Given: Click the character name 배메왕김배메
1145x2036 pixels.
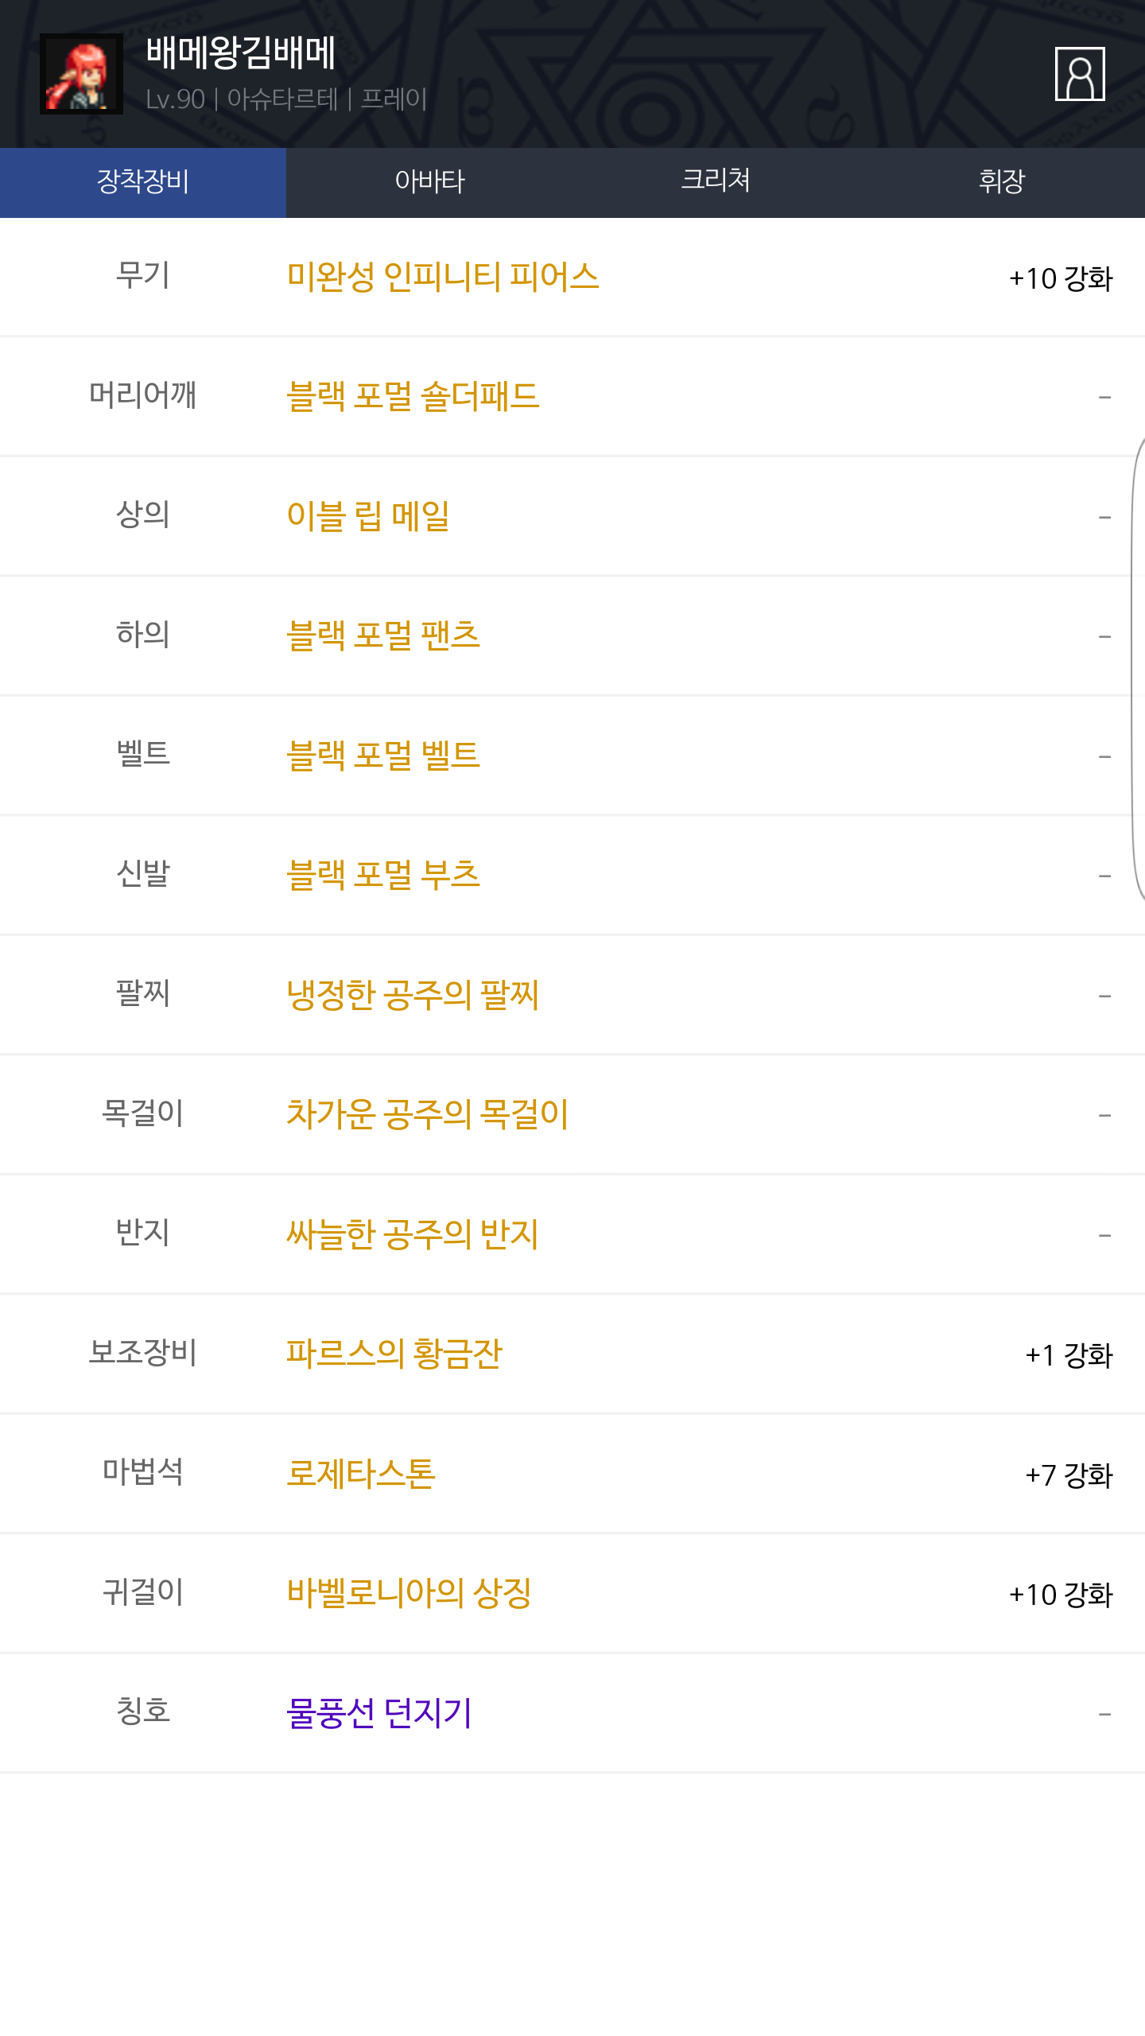Looking at the screenshot, I should 241,53.
